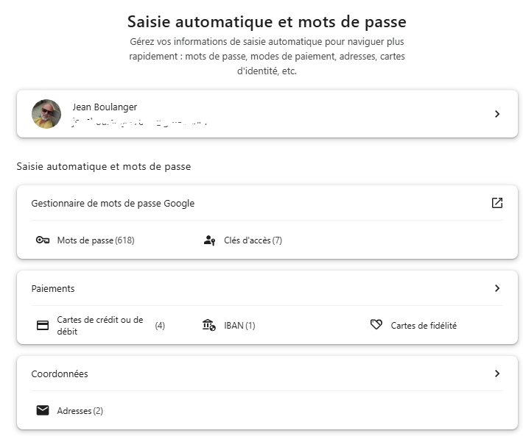Click Jean Boulanger's profile photo
523x436 pixels.
point(46,114)
